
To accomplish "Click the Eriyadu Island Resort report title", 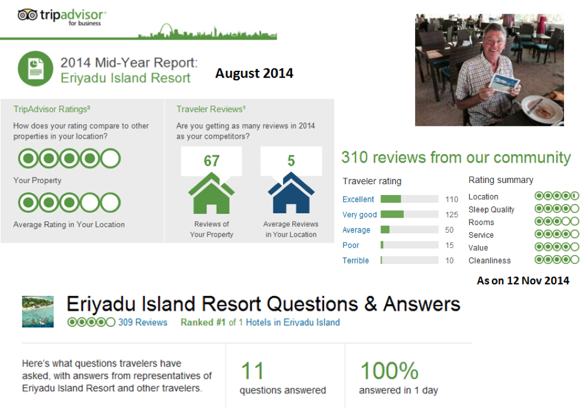I will 126,78.
